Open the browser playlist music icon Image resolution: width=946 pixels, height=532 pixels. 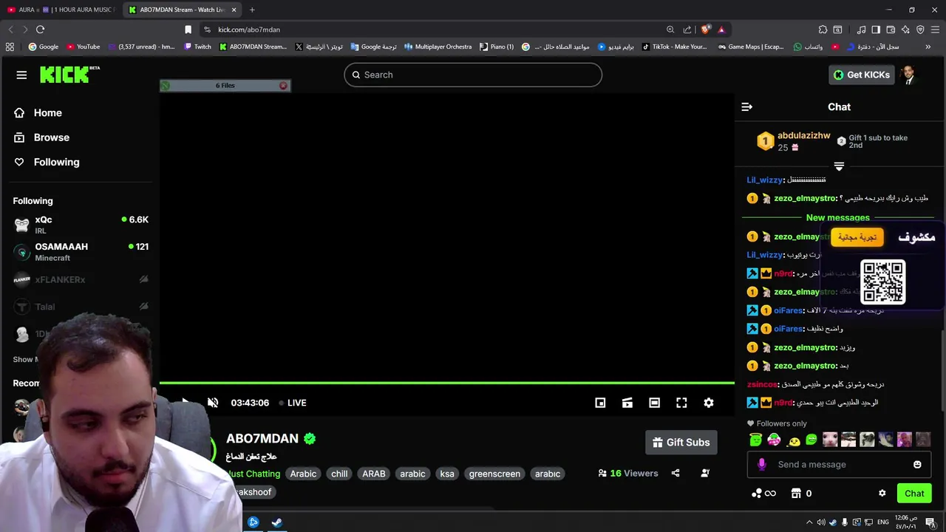[x=862, y=30]
